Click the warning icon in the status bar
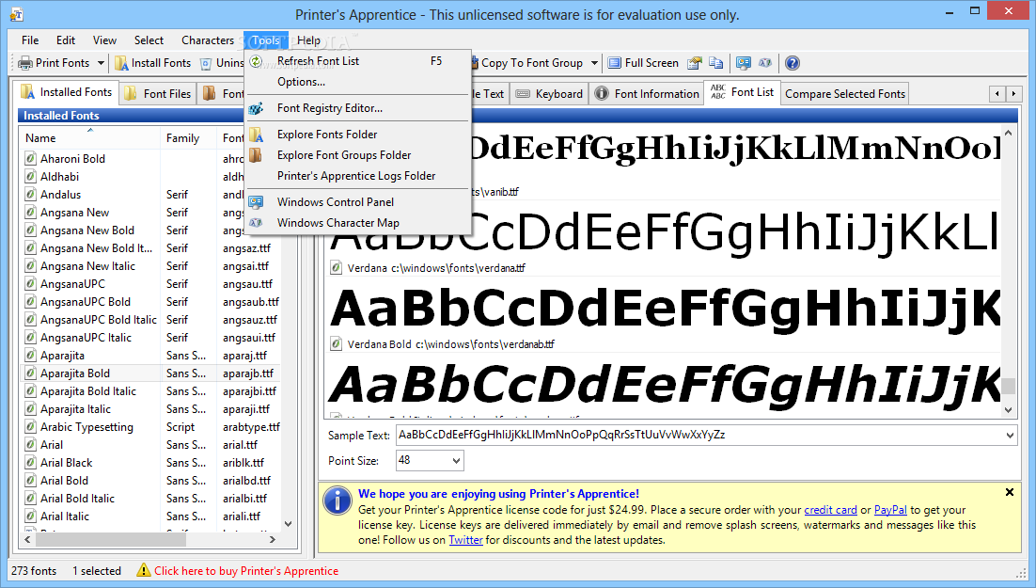This screenshot has width=1036, height=588. pyautogui.click(x=144, y=570)
